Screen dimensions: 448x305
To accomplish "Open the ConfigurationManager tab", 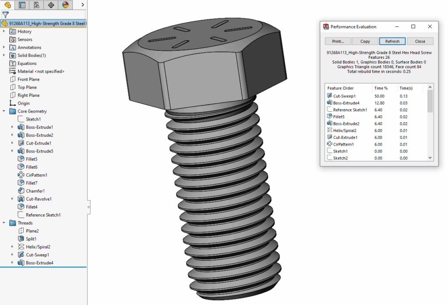I will click(x=36, y=5).
